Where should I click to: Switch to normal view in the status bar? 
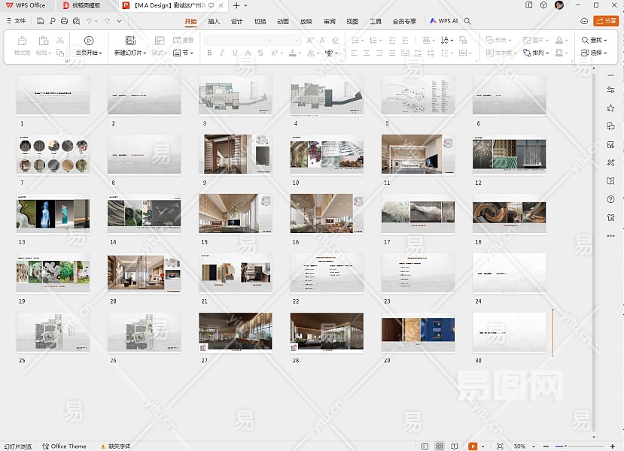tap(425, 446)
